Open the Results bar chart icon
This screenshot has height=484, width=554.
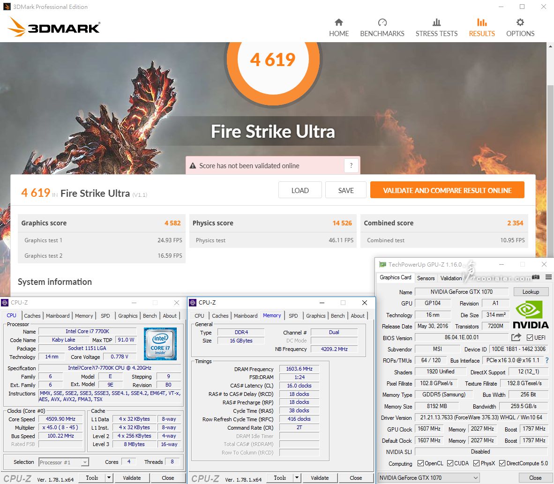point(482,22)
